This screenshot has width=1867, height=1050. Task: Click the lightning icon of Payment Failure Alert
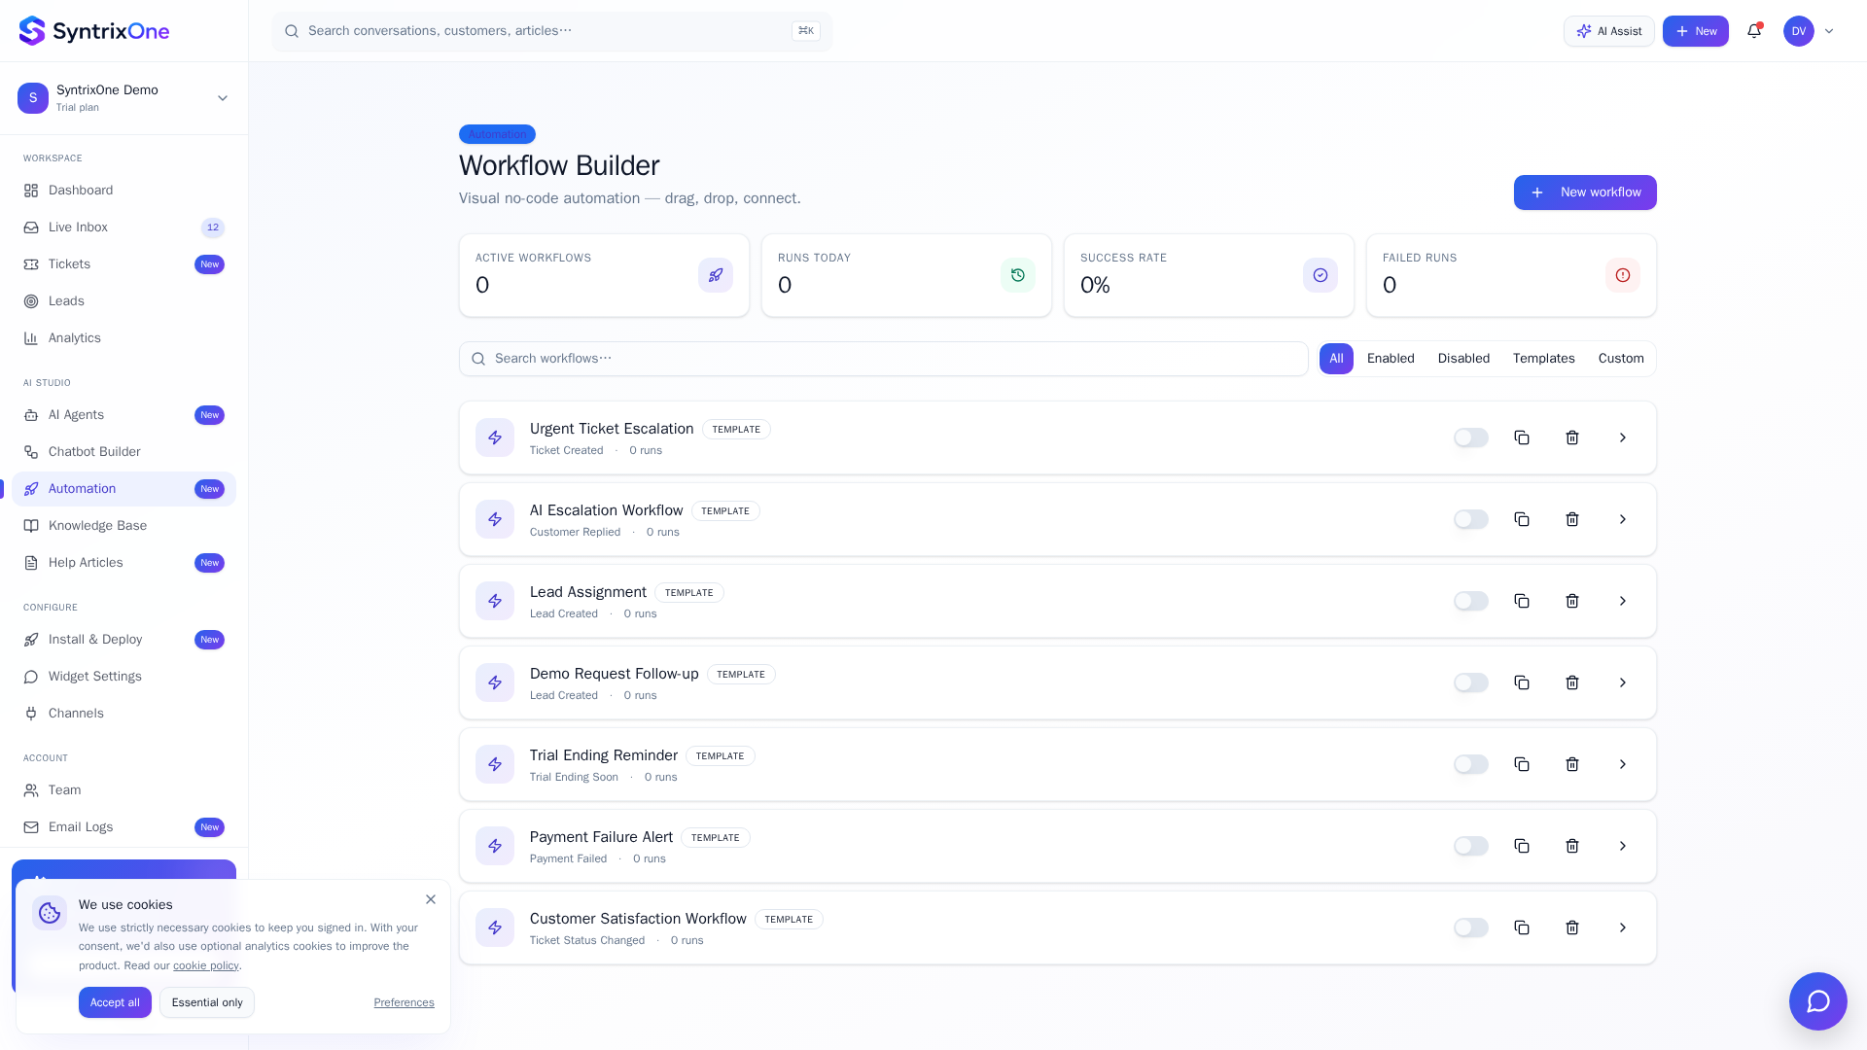495,846
